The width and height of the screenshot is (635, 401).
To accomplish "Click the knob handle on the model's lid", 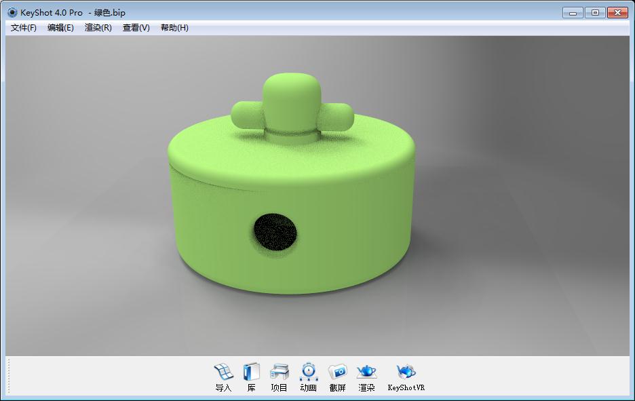I will pos(292,107).
